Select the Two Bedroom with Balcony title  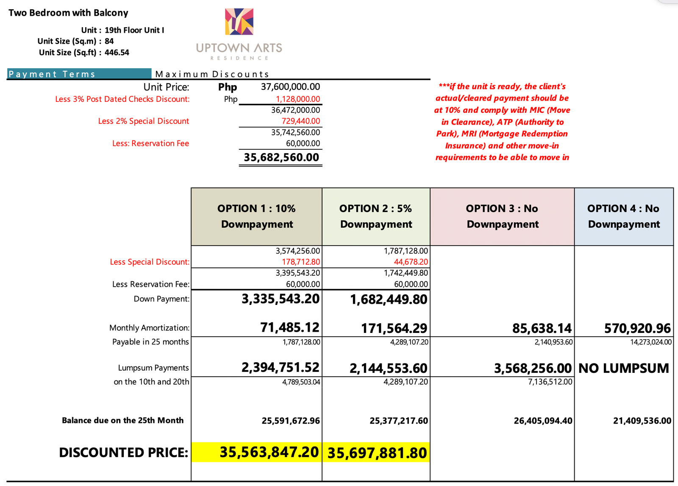68,13
